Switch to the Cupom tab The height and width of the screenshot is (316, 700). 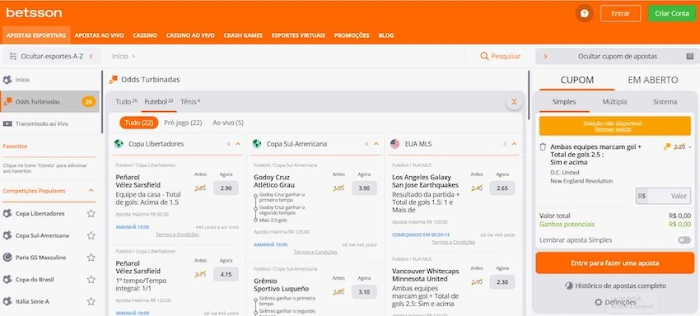pyautogui.click(x=577, y=81)
